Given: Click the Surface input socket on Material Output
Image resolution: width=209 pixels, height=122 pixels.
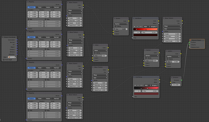Looking at the screenshot, I should click(x=189, y=42).
